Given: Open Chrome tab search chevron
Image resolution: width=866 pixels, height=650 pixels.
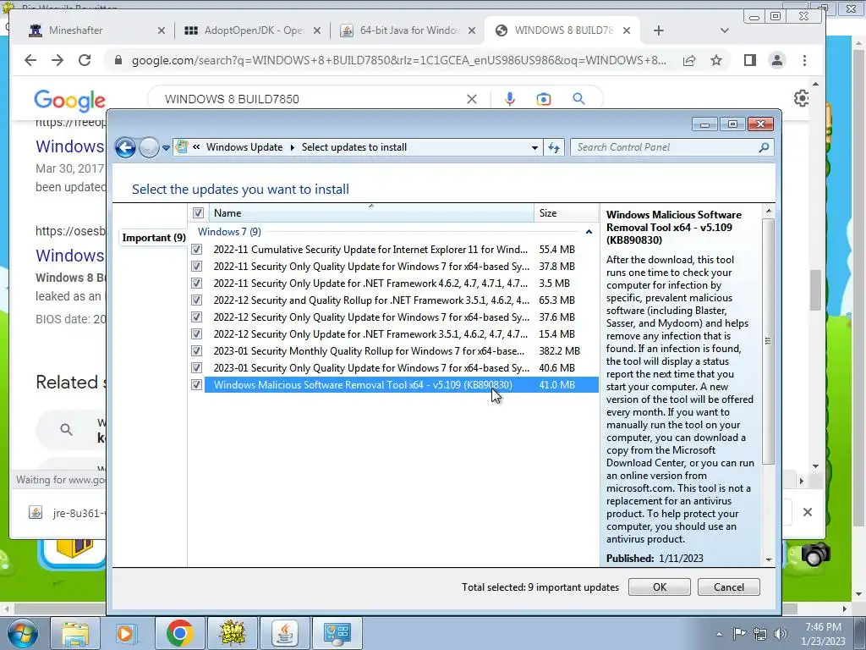Looking at the screenshot, I should tap(725, 30).
